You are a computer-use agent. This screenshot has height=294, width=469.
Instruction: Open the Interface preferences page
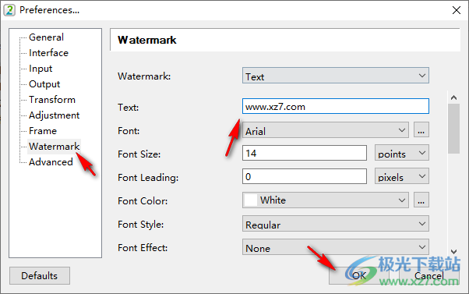click(48, 53)
